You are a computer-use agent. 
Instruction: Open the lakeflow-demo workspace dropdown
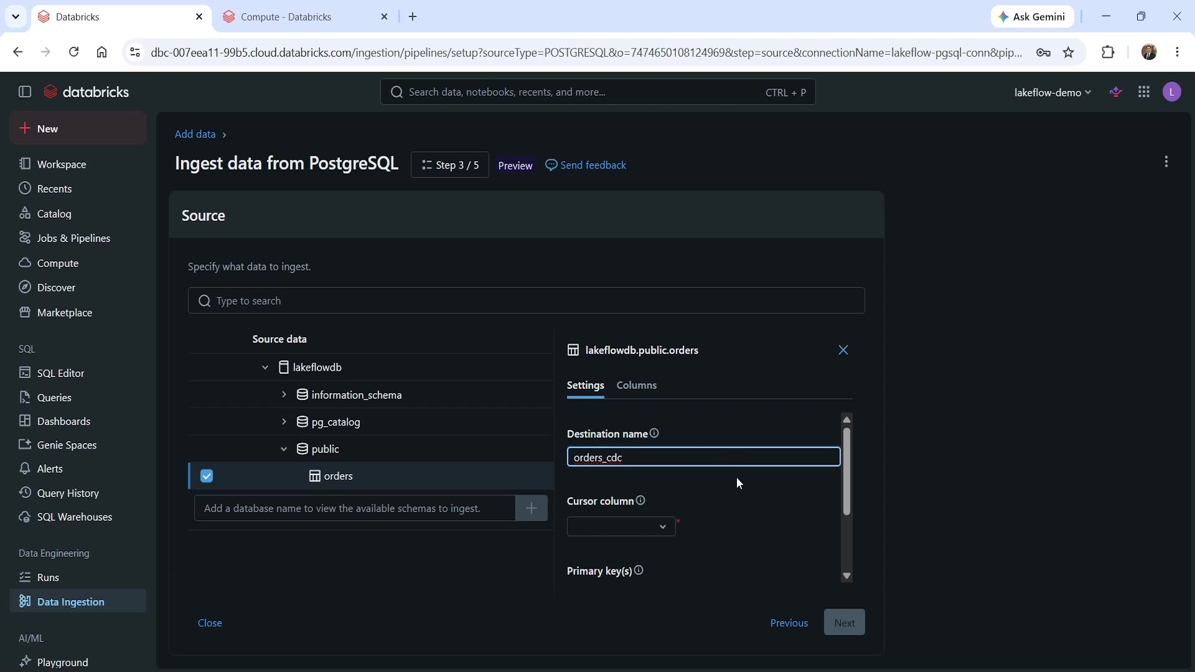click(x=1052, y=92)
